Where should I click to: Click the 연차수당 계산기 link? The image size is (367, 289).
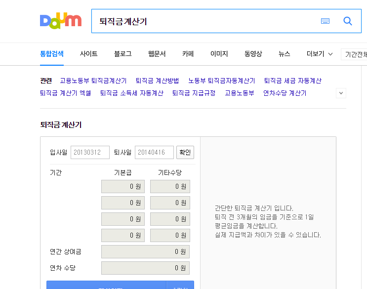tap(285, 93)
